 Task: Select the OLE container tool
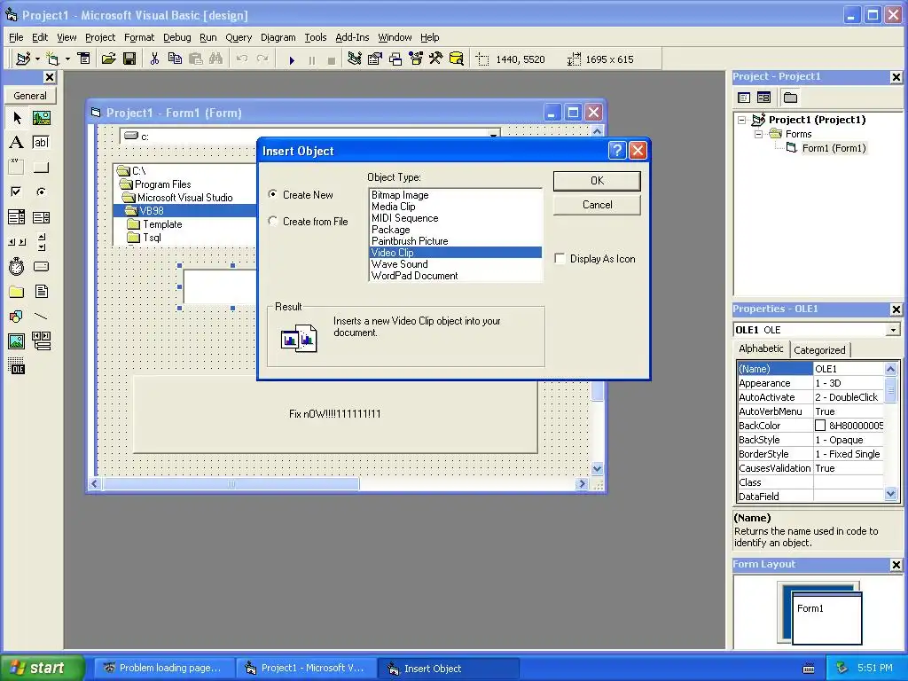pyautogui.click(x=17, y=366)
